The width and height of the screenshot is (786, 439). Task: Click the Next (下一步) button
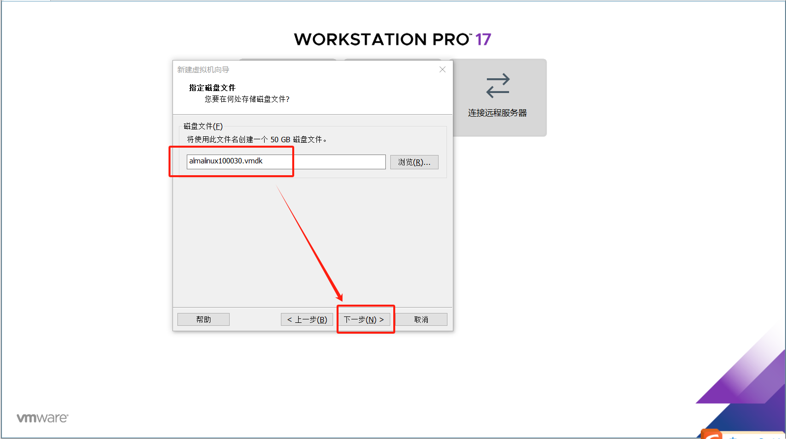point(364,319)
